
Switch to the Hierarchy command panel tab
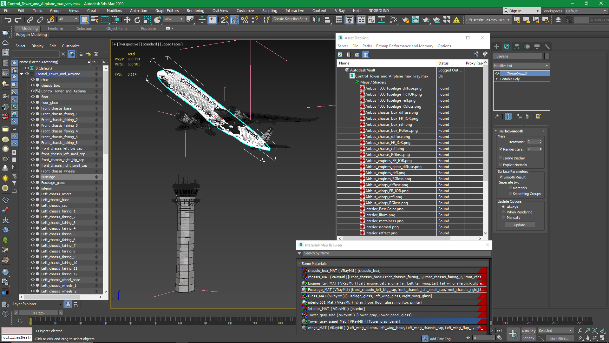517,47
